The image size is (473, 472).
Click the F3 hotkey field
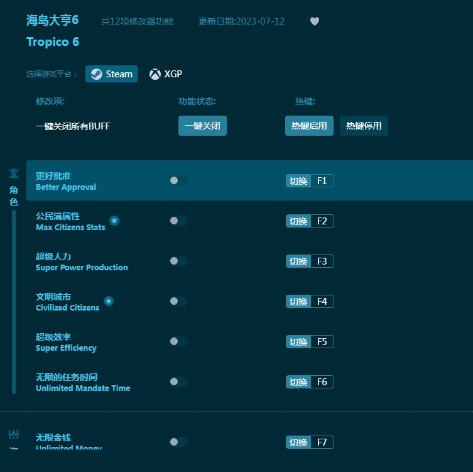tap(322, 261)
